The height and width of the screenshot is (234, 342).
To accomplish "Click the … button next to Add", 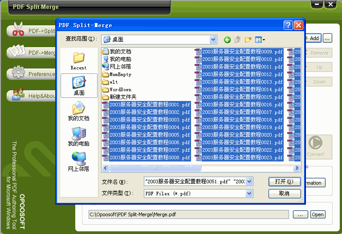I will [327, 38].
